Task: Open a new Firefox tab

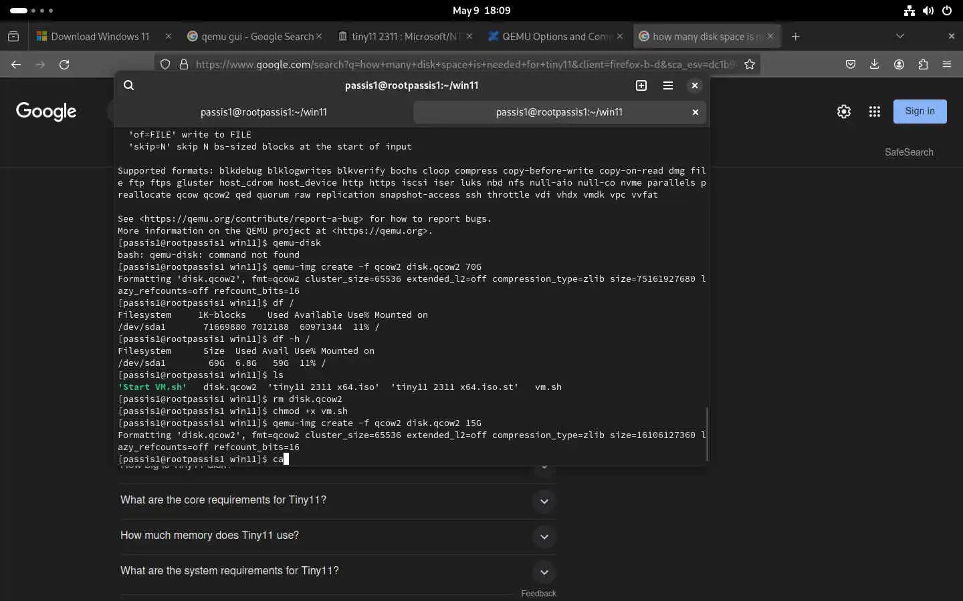Action: point(795,37)
